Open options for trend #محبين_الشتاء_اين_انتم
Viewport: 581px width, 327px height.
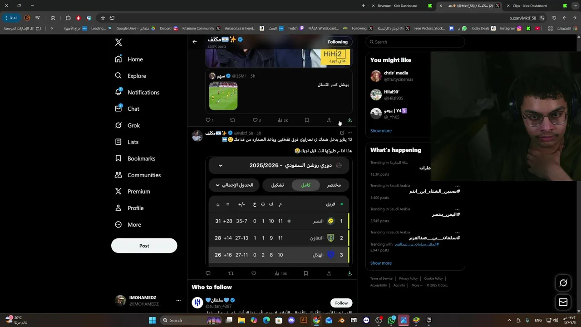(x=458, y=186)
